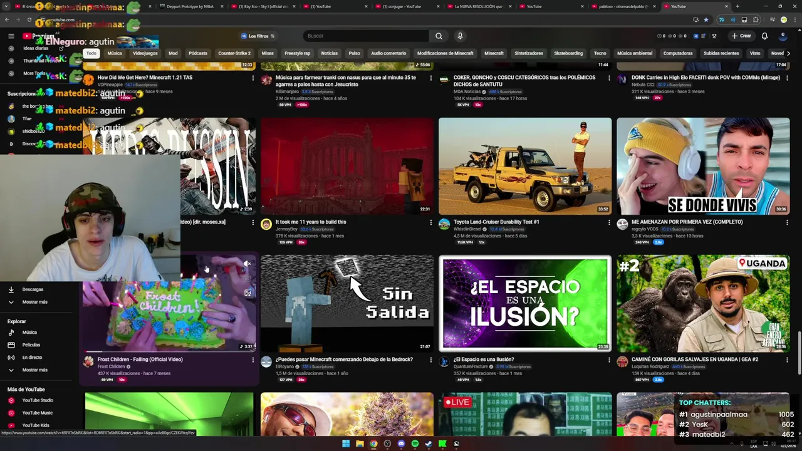Open a new Chrome tab with plus
This screenshot has width=802, height=451.
737,6
